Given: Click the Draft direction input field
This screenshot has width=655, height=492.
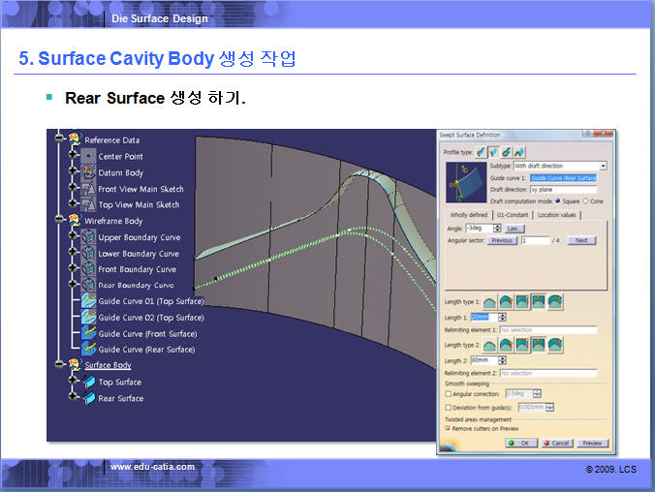Looking at the screenshot, I should pos(562,190).
